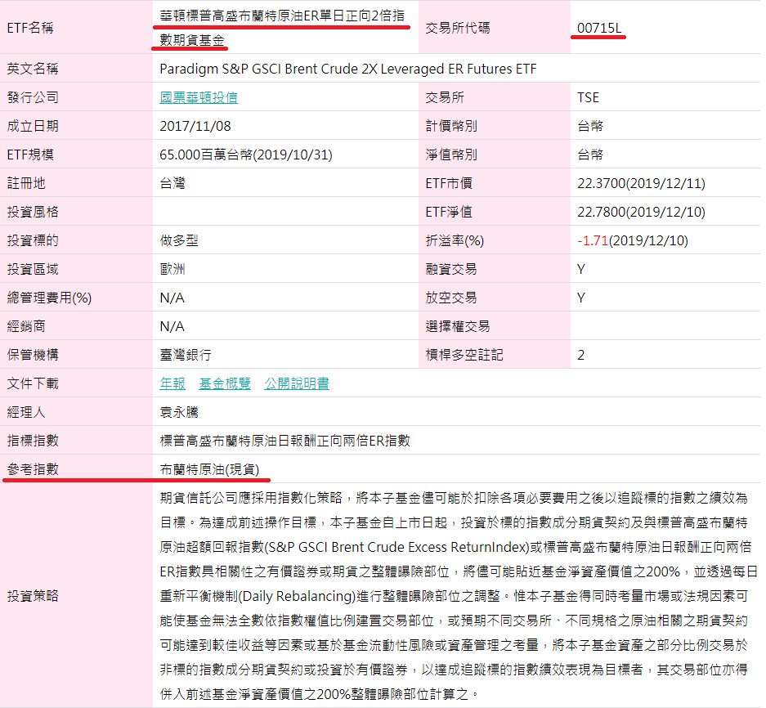Open the 公開說明書 prospectus link
Viewport: 766px width, 708px height.
pos(297,383)
